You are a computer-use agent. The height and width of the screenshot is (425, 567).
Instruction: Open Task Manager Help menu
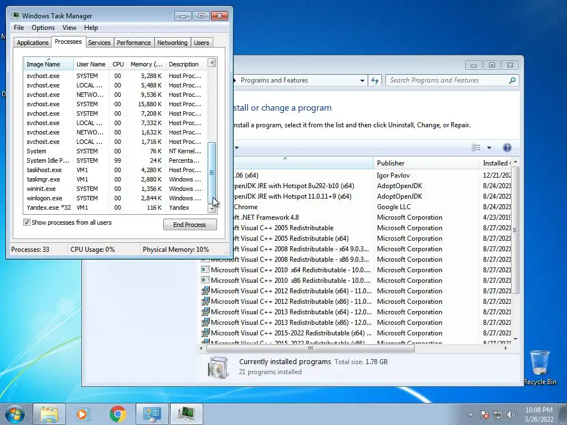click(91, 28)
